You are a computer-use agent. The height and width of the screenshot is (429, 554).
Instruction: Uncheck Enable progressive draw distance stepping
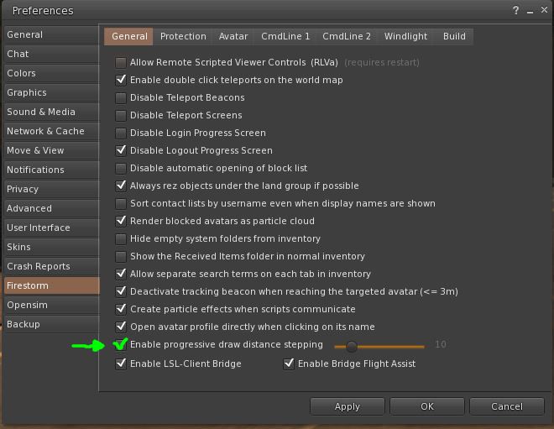coord(121,344)
